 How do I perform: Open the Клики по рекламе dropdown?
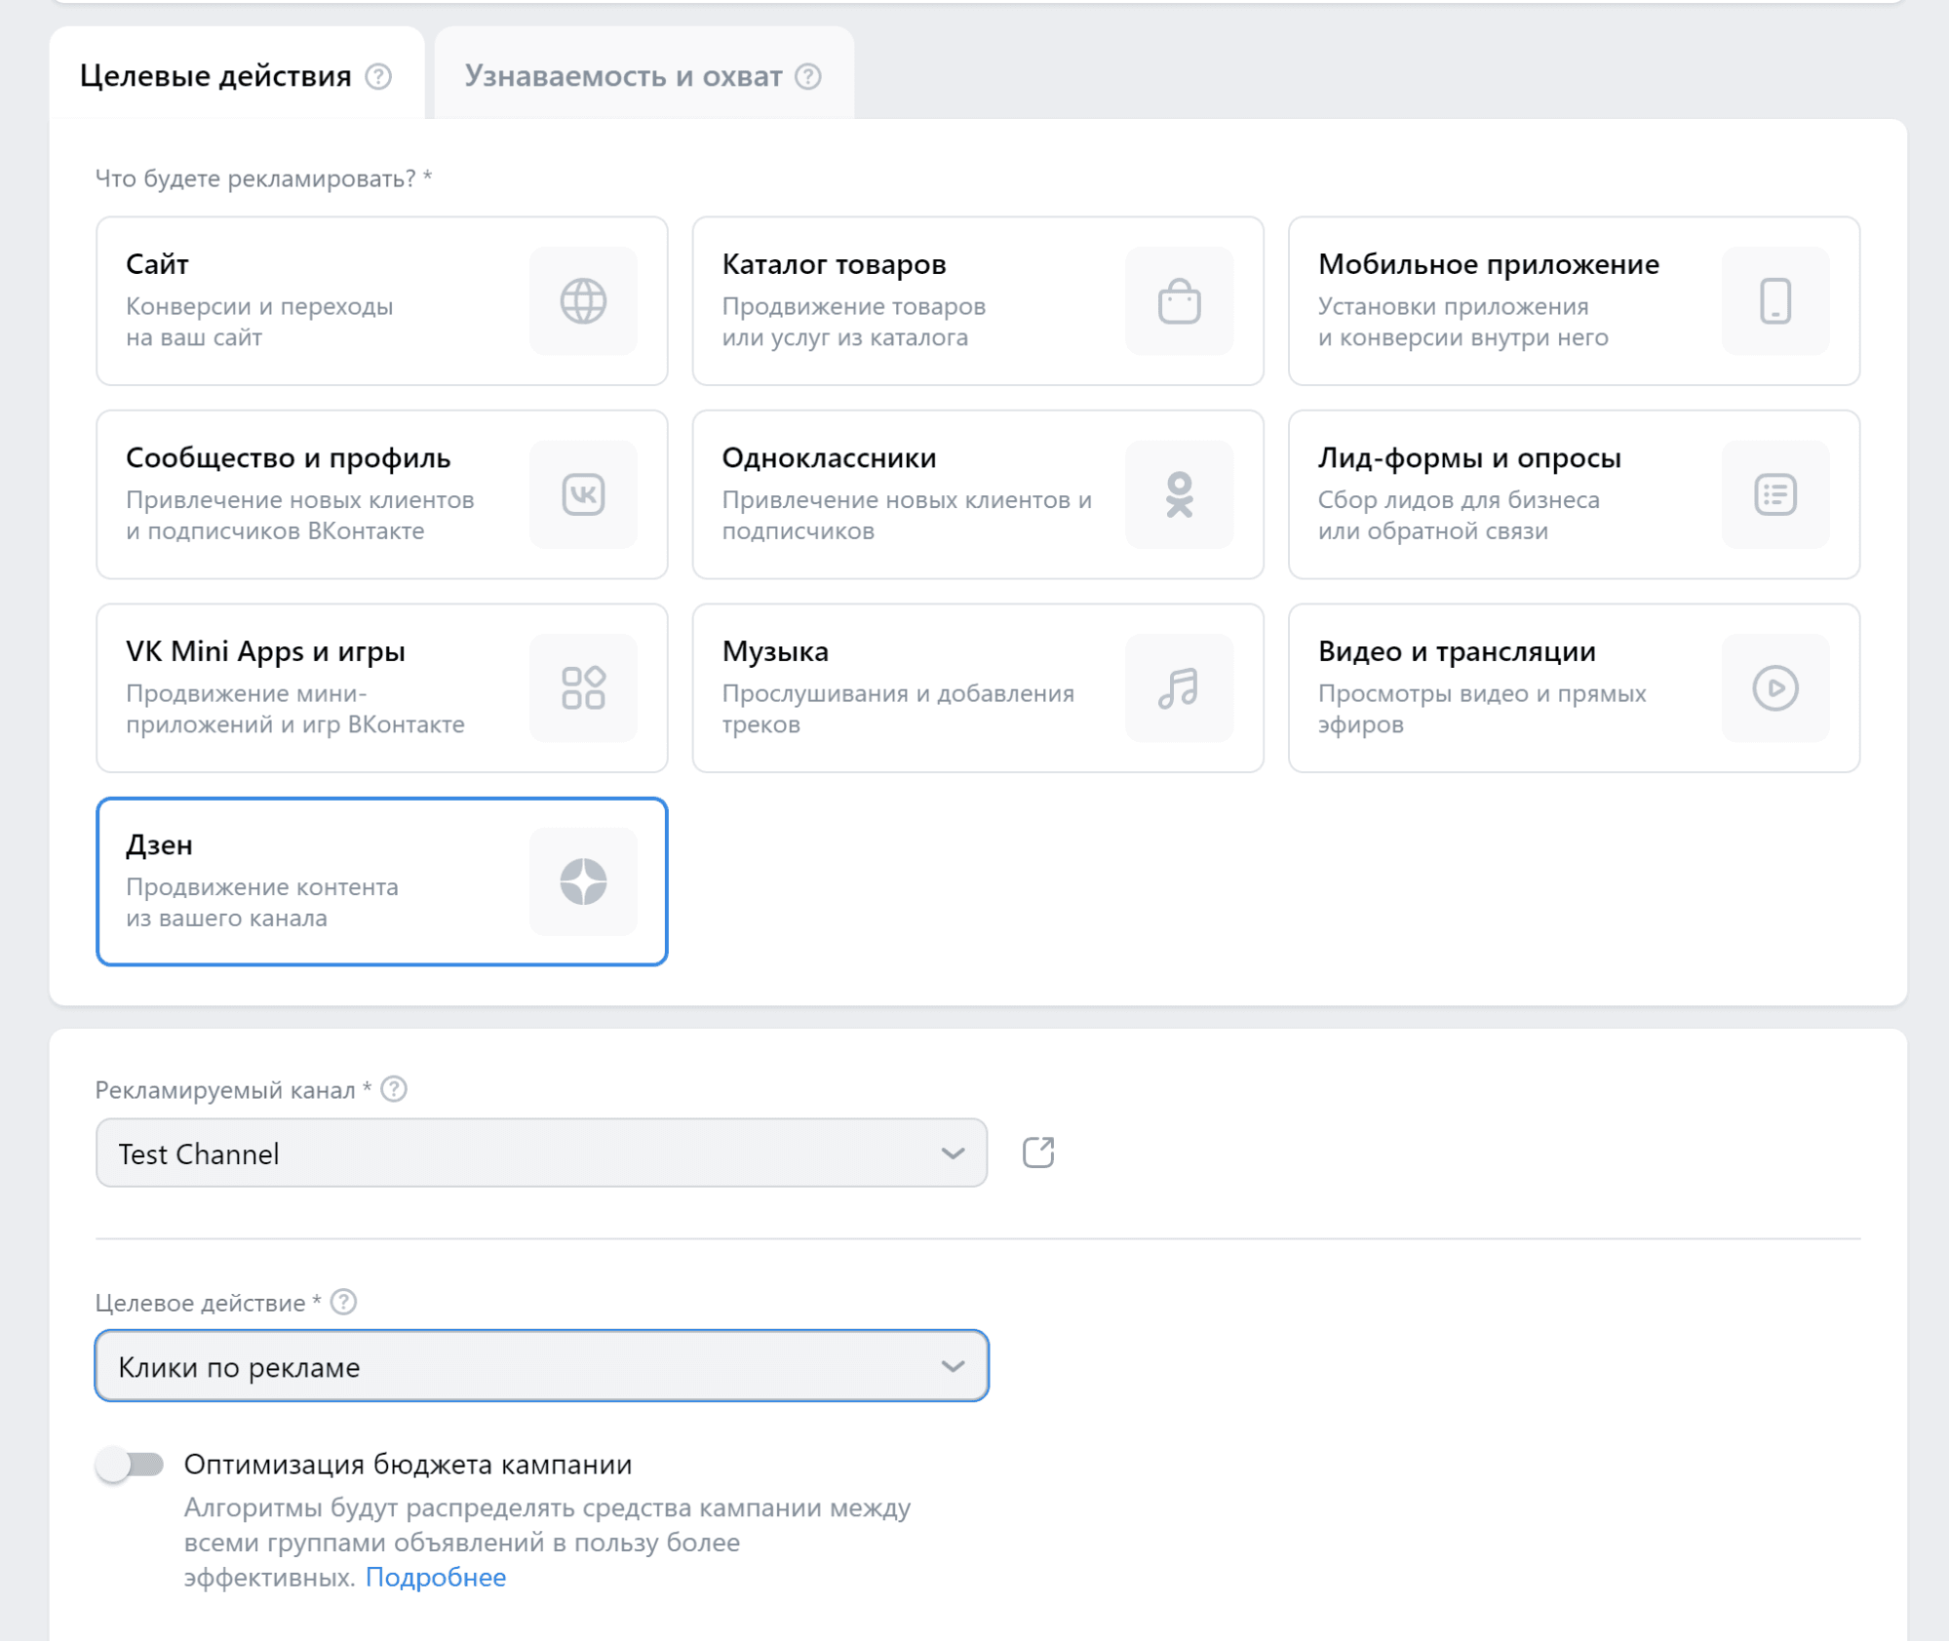pyautogui.click(x=541, y=1366)
